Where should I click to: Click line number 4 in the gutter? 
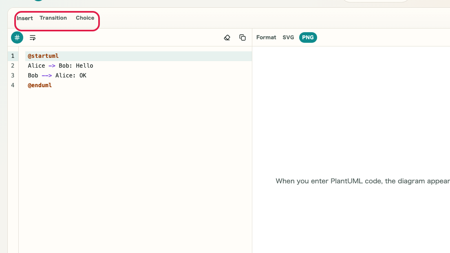(x=13, y=85)
